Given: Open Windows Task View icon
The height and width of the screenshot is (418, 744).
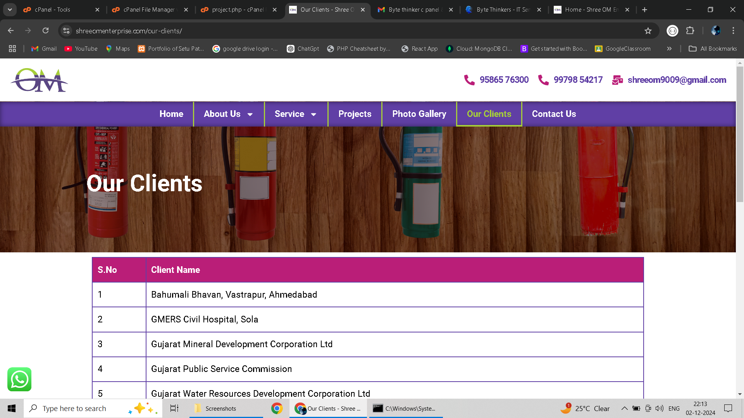Looking at the screenshot, I should [x=174, y=408].
